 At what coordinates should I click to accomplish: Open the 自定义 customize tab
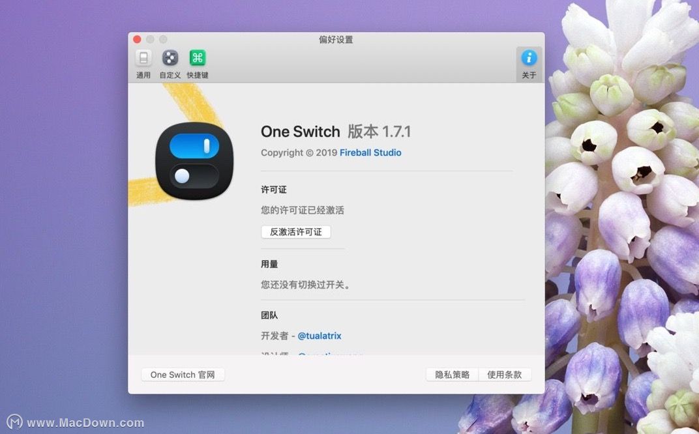click(170, 65)
